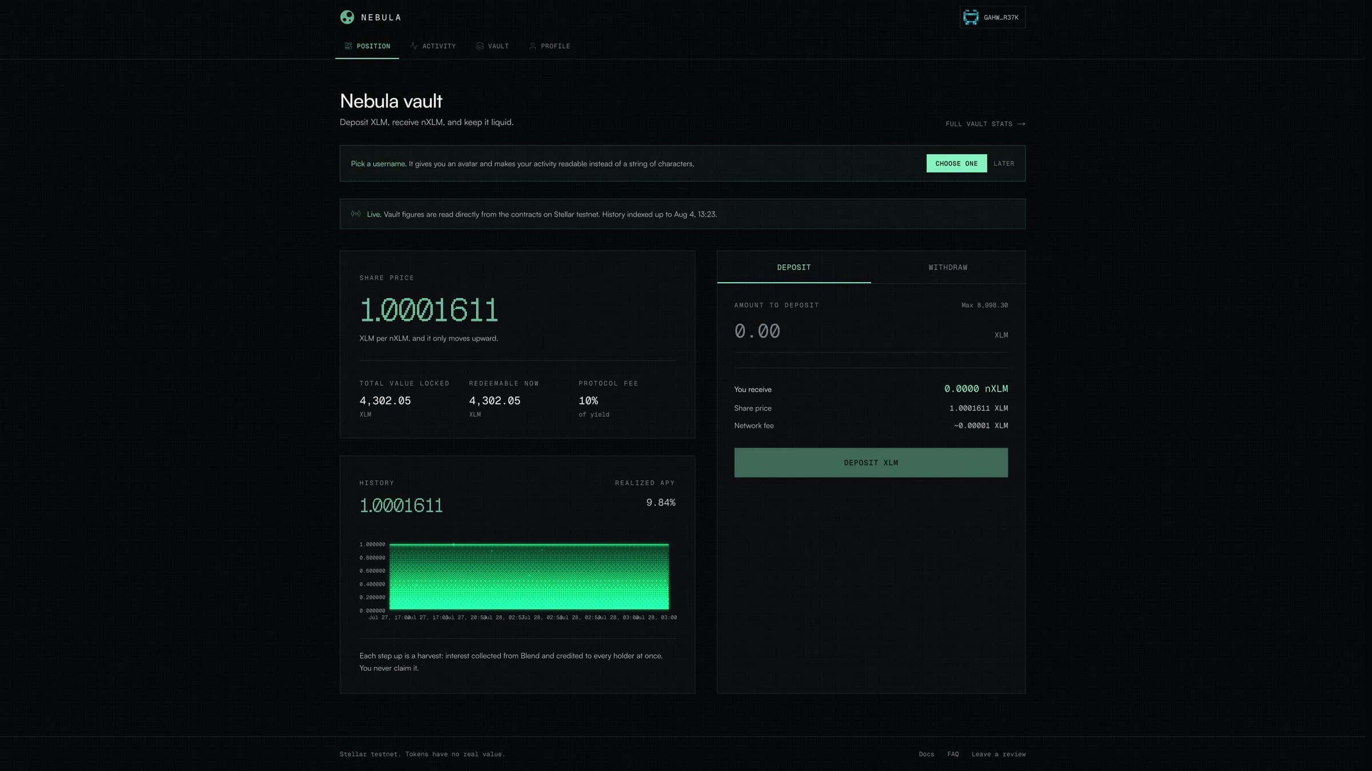The width and height of the screenshot is (1372, 771).
Task: Switch to the Vault tab
Action: click(x=492, y=46)
